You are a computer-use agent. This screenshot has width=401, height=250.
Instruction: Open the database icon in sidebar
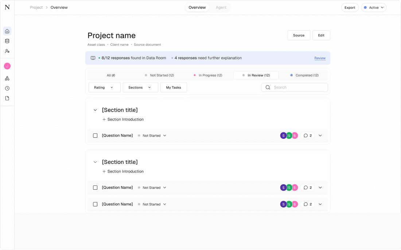point(7,41)
